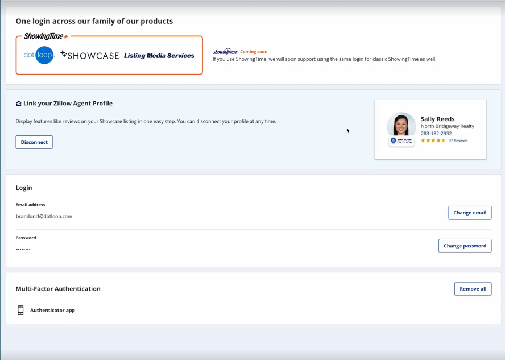Click the Sally Reeds agent name

pyautogui.click(x=437, y=119)
